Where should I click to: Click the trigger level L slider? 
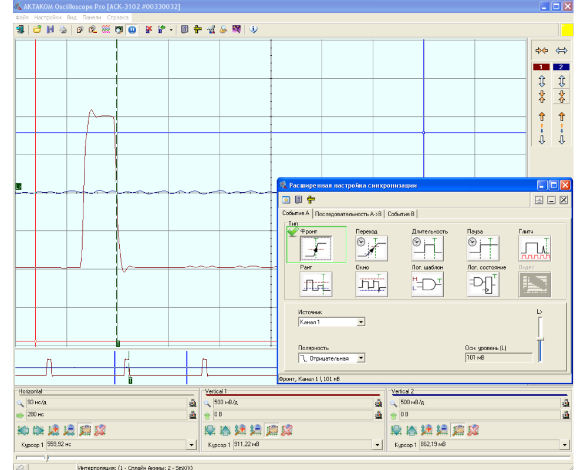click(x=541, y=339)
